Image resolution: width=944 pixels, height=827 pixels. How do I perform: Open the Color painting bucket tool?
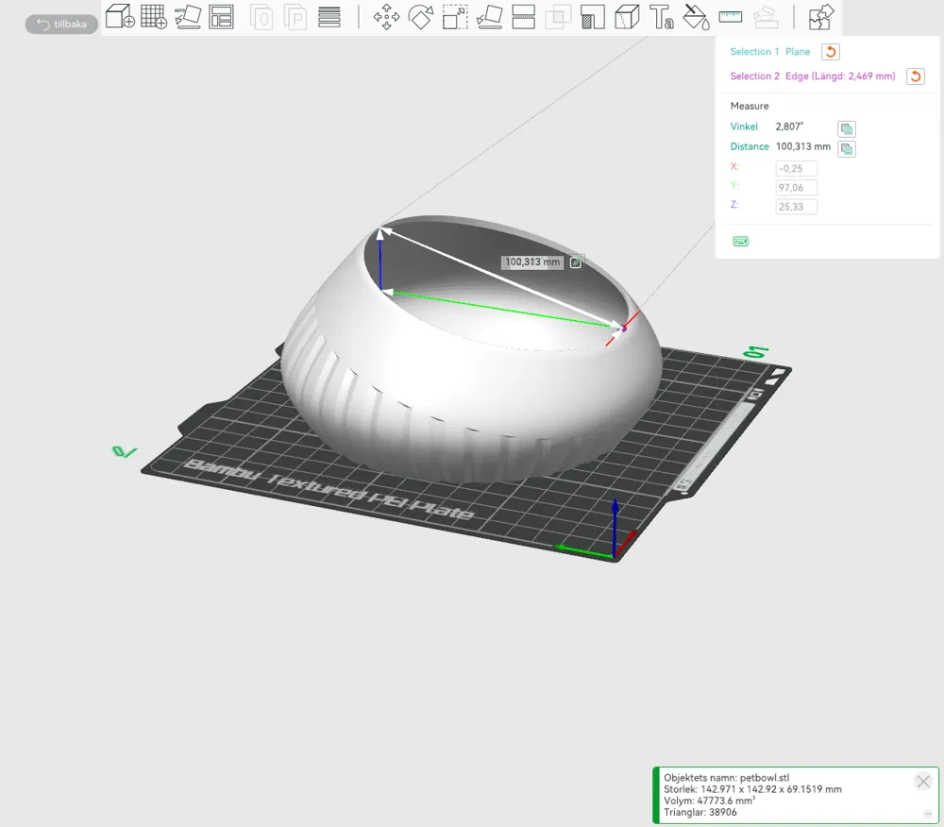click(x=696, y=17)
